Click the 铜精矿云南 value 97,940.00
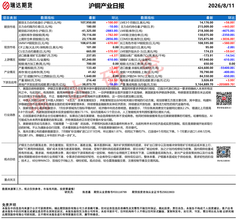The width and height of the screenshot is (237, 219). point(206,60)
